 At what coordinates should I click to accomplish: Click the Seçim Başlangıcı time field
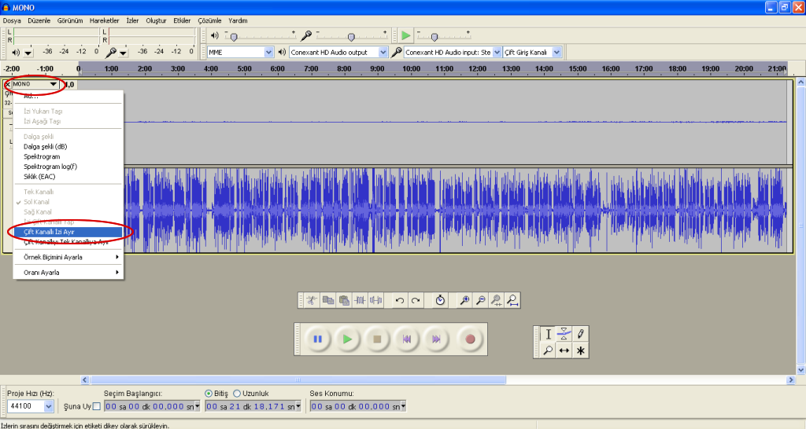[x=152, y=406]
